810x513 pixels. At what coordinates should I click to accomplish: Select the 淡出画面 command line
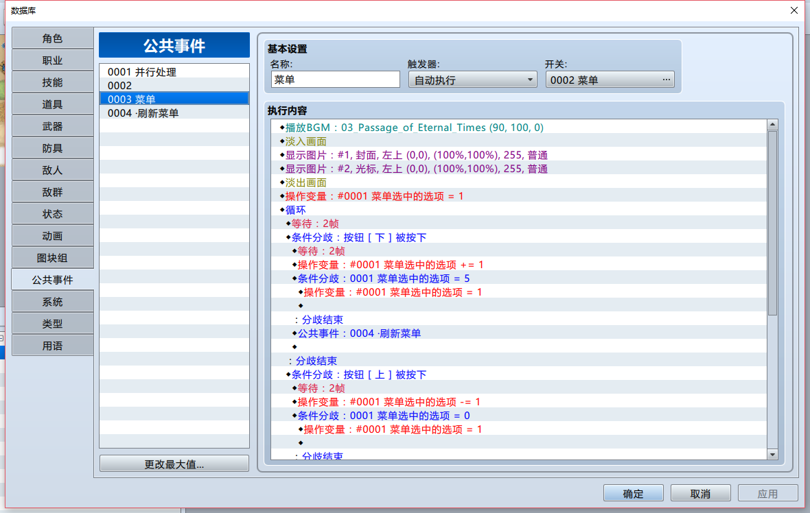[519, 182]
